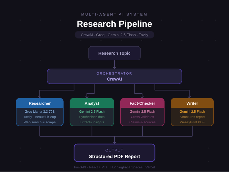Click 'Structured PDF Report' text
This screenshot has height=175, width=232.
click(114, 156)
